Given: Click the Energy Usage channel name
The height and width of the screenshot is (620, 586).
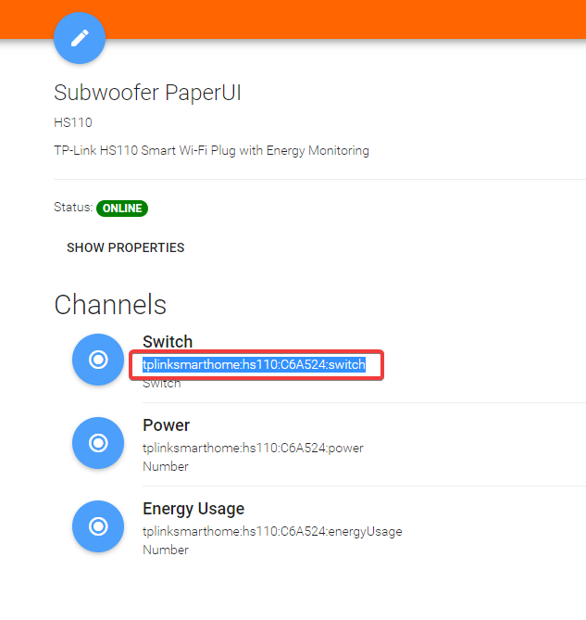Looking at the screenshot, I should [193, 509].
